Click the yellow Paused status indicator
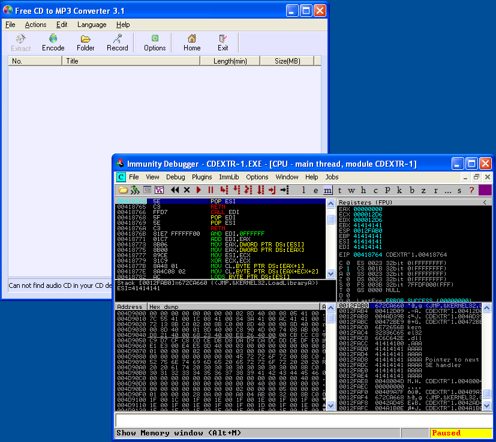496x442 pixels. 461,433
